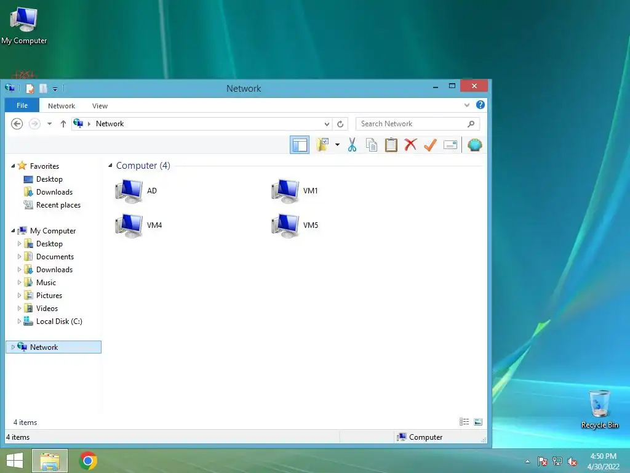Show hidden tray icons arrow

point(527,461)
